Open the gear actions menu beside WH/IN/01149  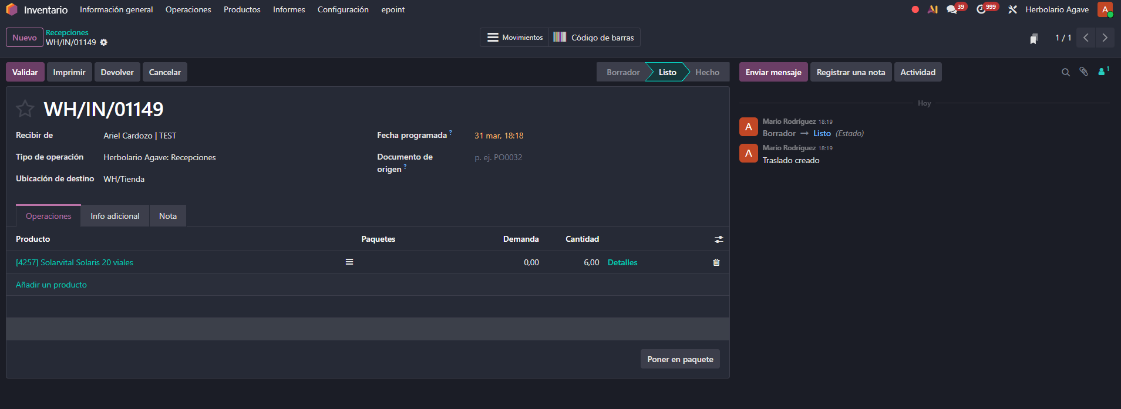pos(104,42)
